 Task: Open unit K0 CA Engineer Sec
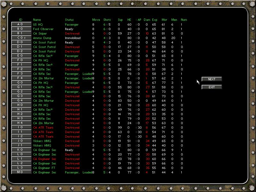pos(21,150)
